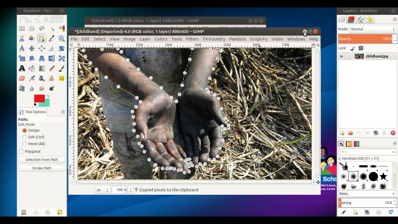This screenshot has width=398, height=224.
Task: Create a new layer in Layers panel
Action: (342, 133)
